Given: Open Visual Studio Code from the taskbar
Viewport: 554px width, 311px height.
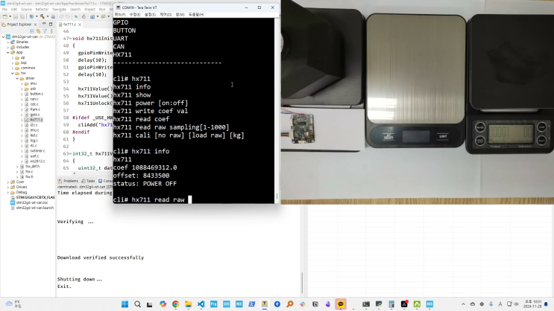Looking at the screenshot, I should (201, 304).
